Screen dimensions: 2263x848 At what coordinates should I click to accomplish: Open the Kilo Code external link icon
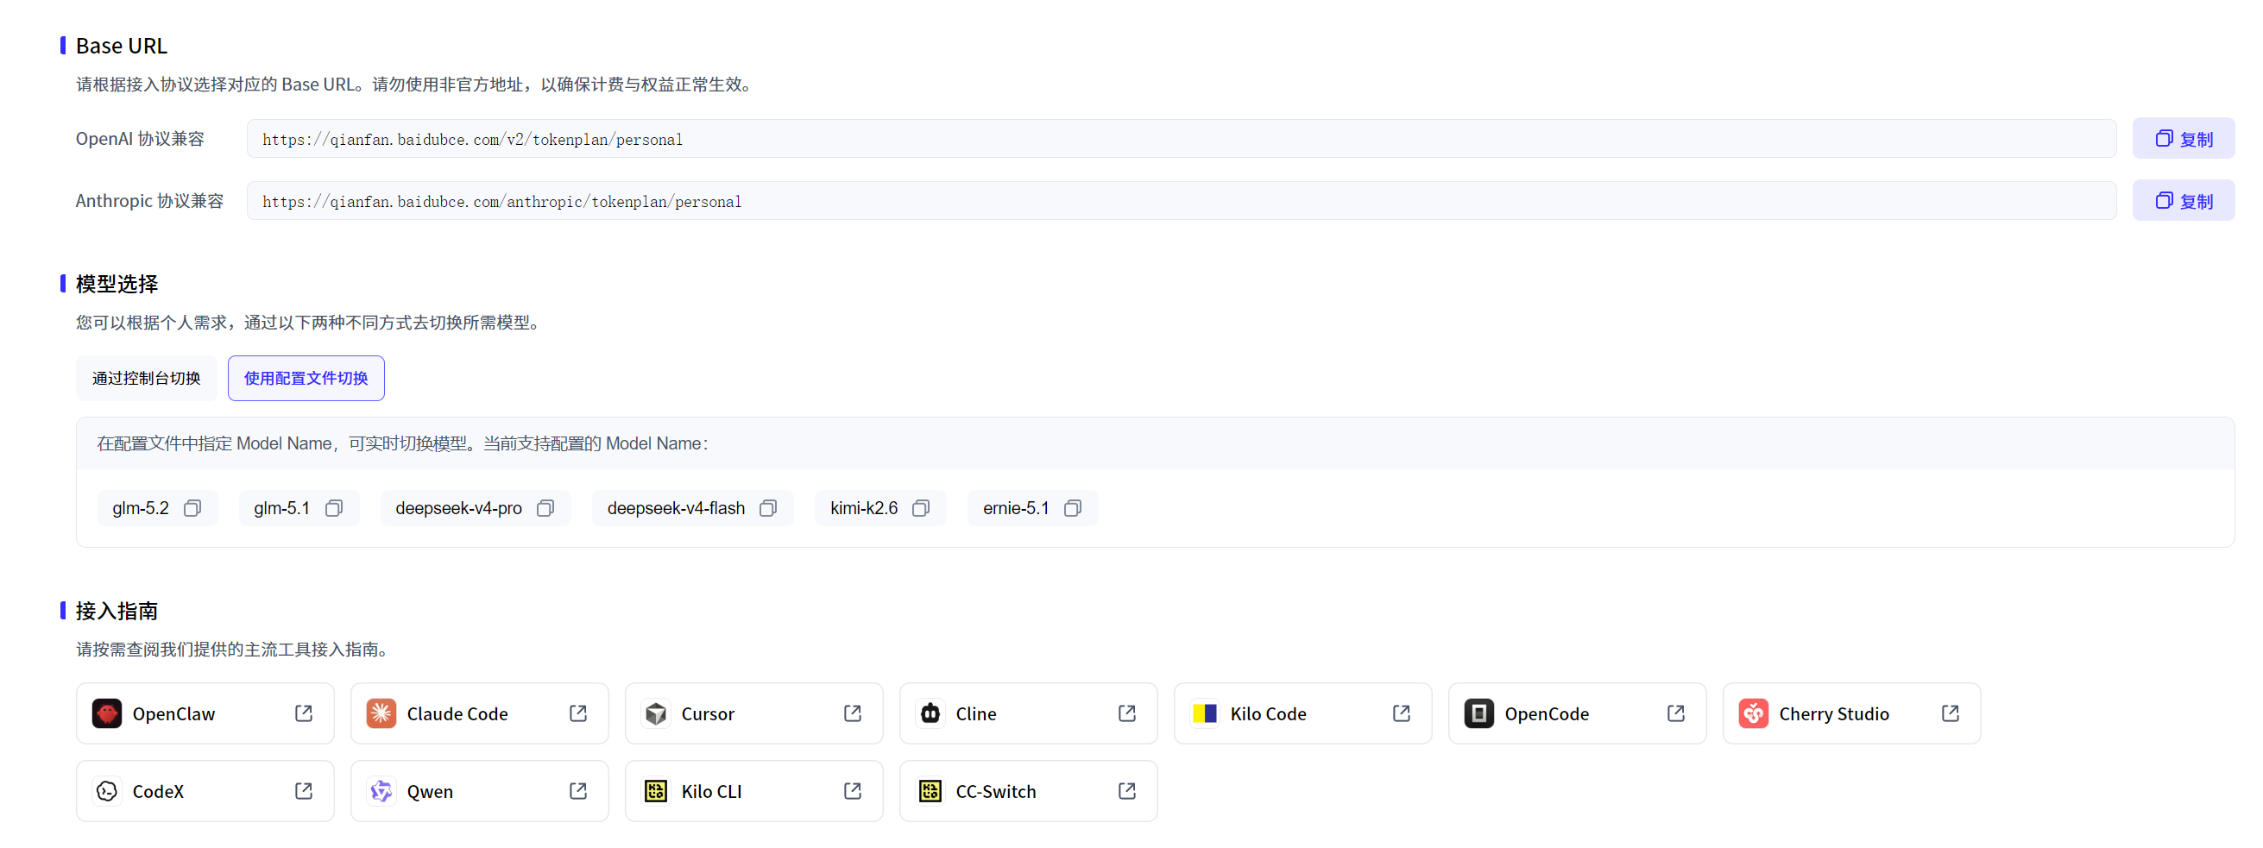click(x=1402, y=713)
